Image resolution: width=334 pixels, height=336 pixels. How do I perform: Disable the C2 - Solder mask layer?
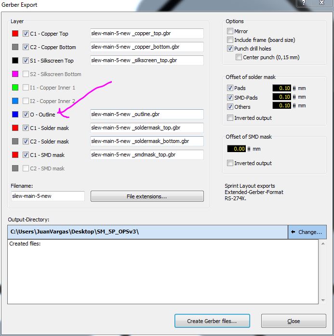(26, 141)
